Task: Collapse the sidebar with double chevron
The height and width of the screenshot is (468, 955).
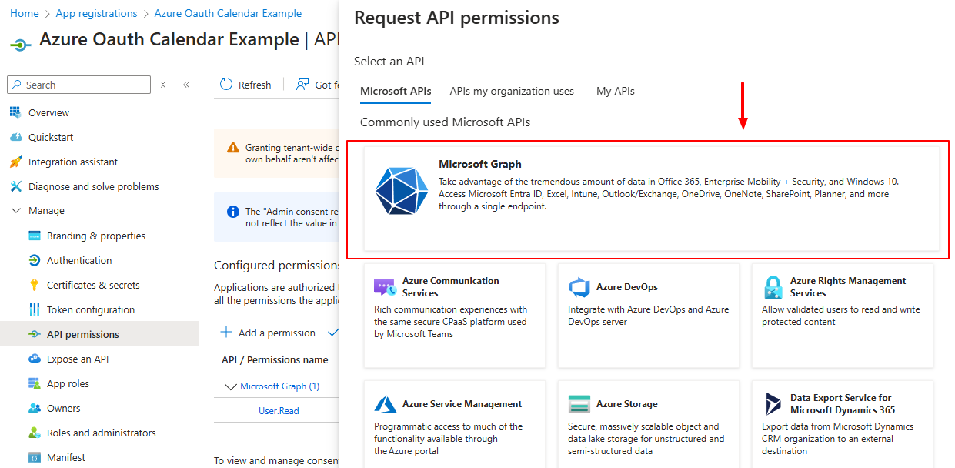Action: [186, 85]
